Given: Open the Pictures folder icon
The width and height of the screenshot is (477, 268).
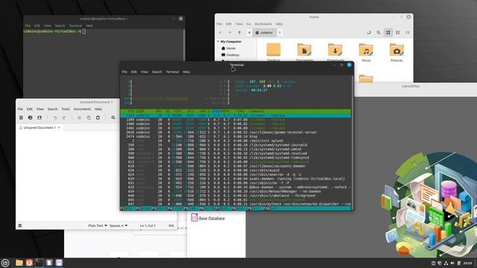Looking at the screenshot, I should coord(397,50).
